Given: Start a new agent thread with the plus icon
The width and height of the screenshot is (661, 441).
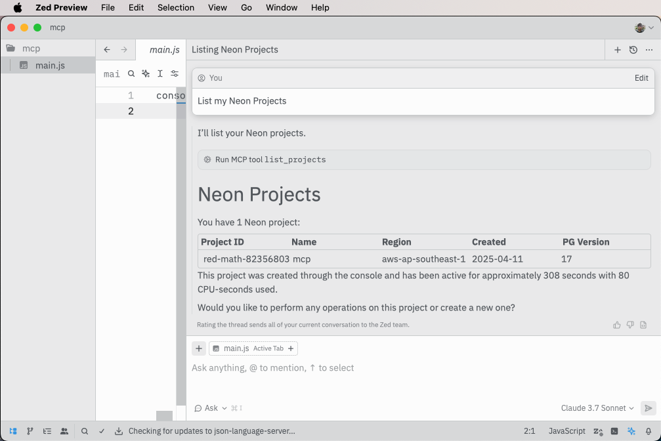Looking at the screenshot, I should (x=617, y=50).
